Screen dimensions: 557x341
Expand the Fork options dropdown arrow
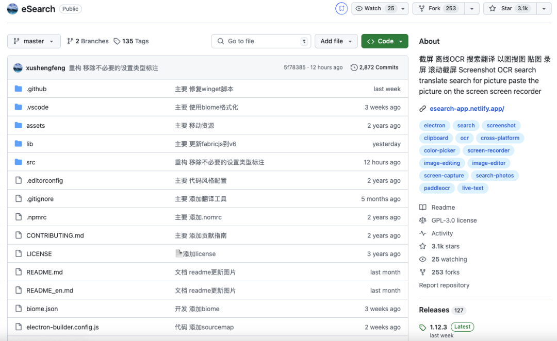point(472,9)
